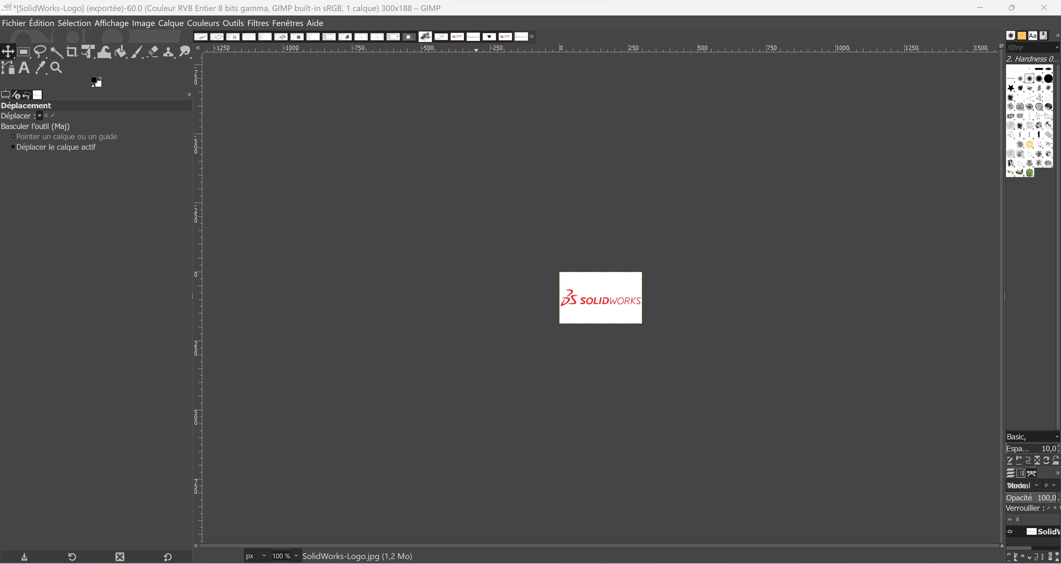
Task: Reset tool options to default values
Action: pyautogui.click(x=168, y=557)
